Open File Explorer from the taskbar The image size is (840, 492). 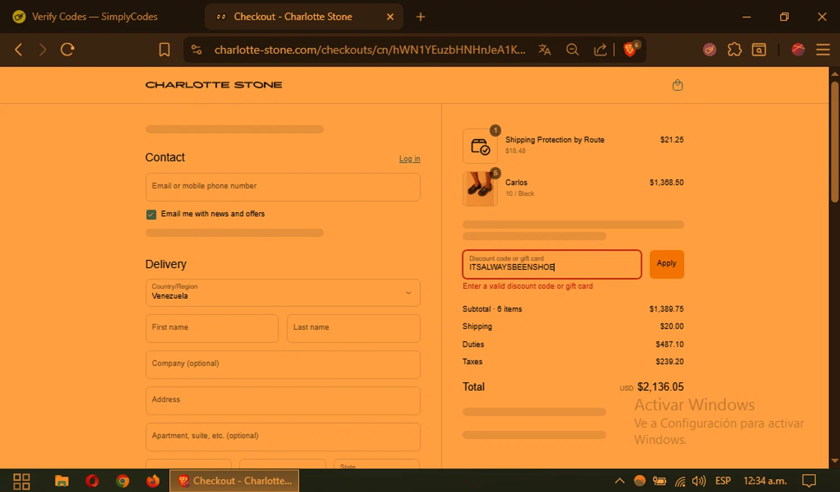(x=62, y=481)
